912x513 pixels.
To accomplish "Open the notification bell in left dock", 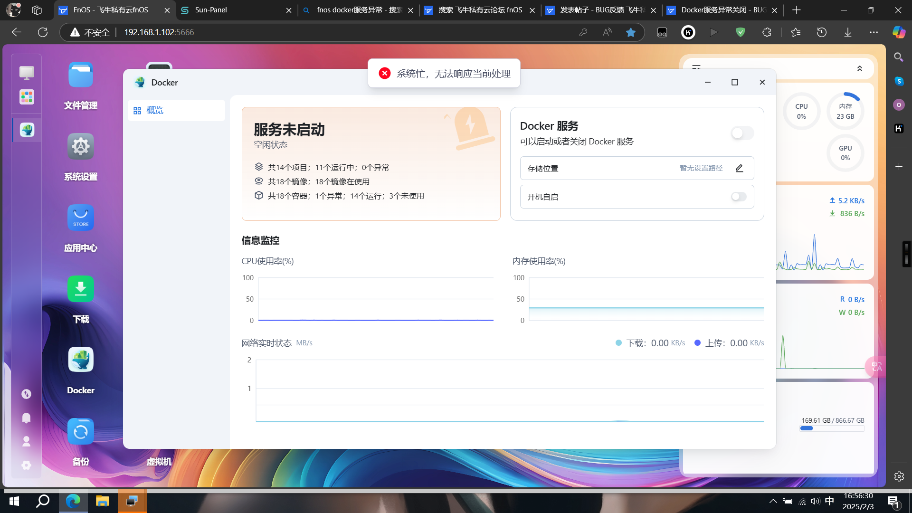I will pyautogui.click(x=26, y=418).
